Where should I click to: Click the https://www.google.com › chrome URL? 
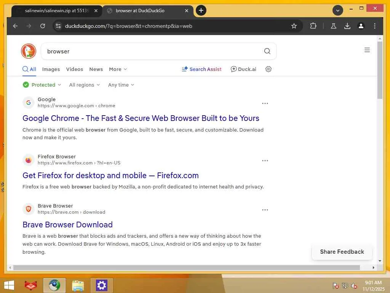[76, 106]
